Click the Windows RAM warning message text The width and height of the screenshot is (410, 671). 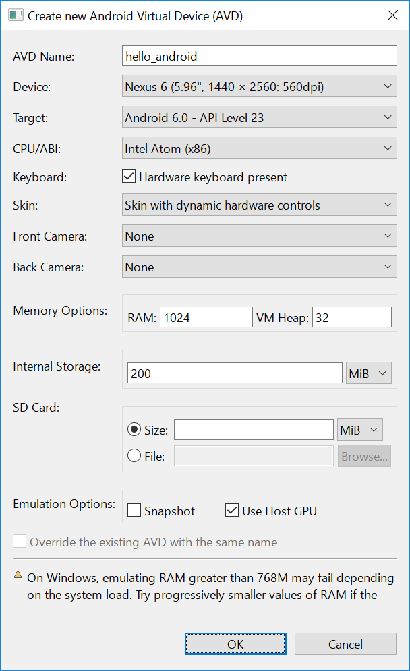point(210,586)
